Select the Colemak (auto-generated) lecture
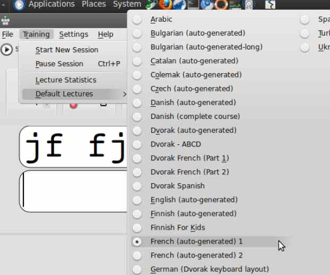The width and height of the screenshot is (330, 275). (211, 75)
